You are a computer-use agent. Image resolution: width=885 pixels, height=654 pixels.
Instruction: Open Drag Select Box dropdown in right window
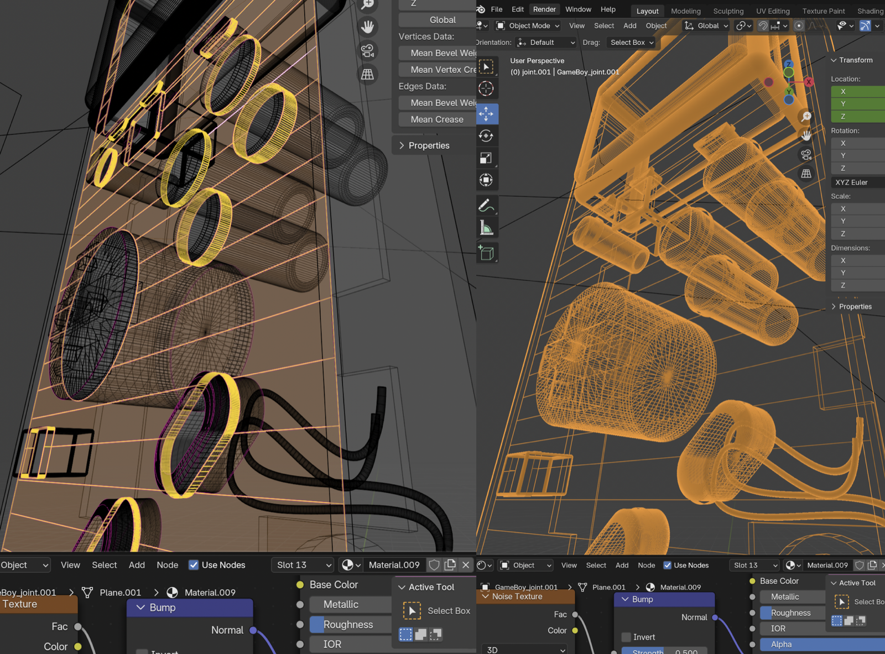click(x=632, y=43)
